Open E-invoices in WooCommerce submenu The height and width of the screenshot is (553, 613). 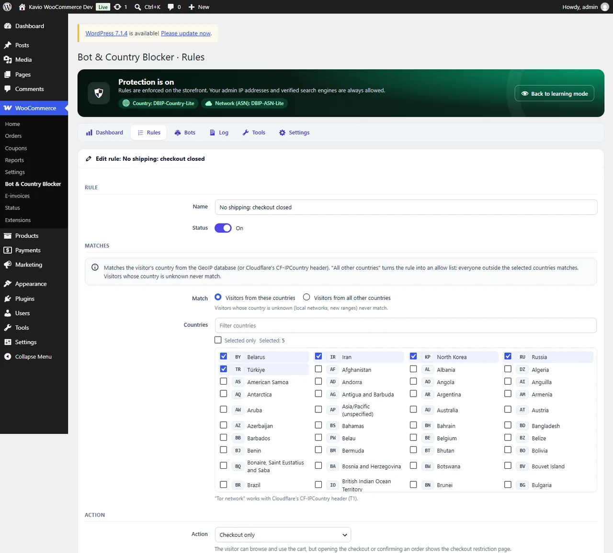click(17, 196)
